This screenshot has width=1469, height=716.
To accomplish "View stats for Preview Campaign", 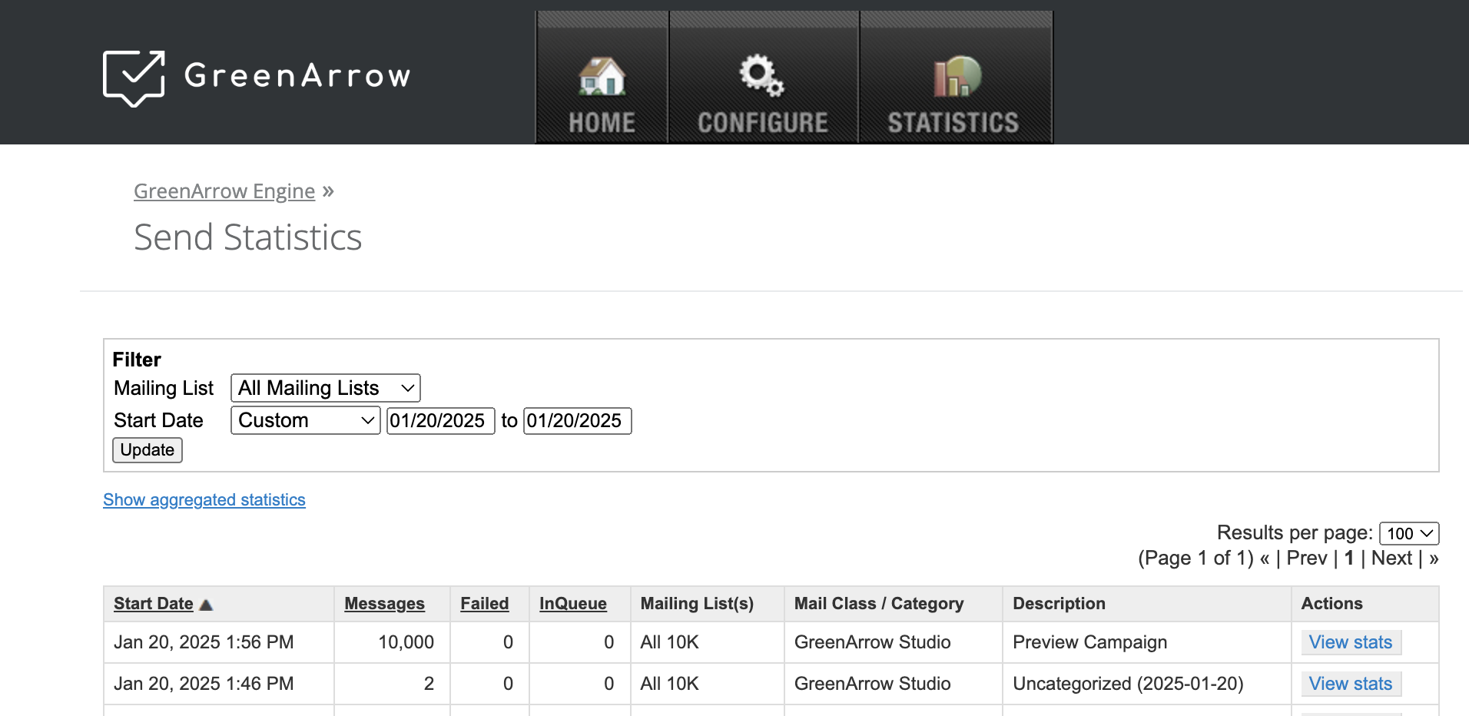I will click(x=1350, y=642).
